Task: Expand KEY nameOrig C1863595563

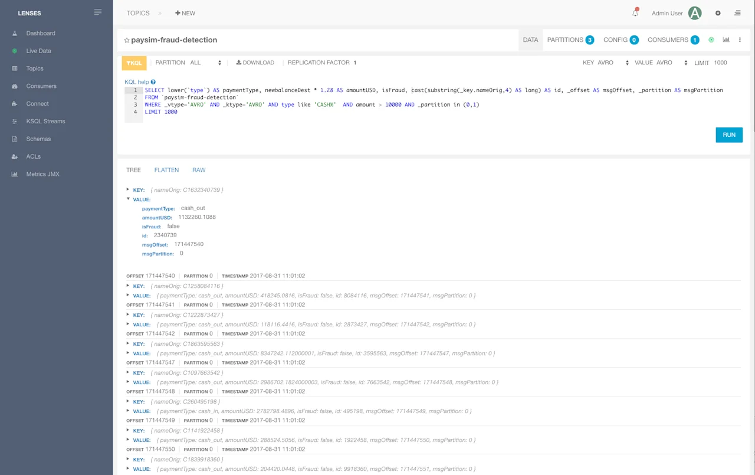Action: pos(128,343)
